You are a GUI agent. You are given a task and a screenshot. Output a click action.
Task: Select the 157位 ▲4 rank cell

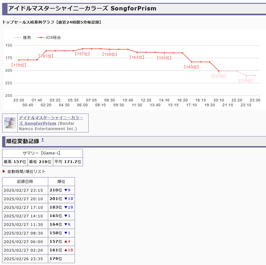coord(62,242)
